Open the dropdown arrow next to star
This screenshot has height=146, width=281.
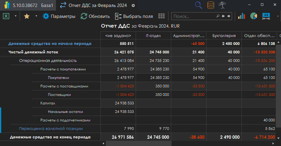36,16
